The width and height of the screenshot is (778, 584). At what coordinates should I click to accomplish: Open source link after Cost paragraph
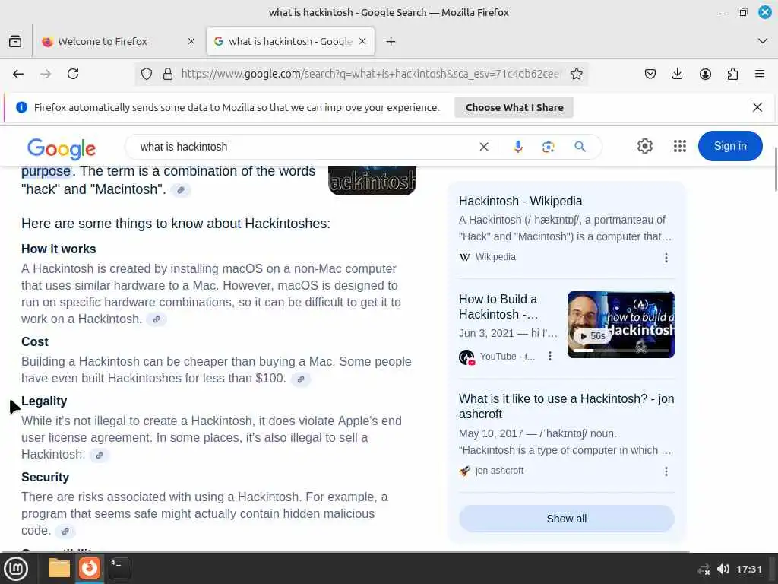pyautogui.click(x=301, y=379)
